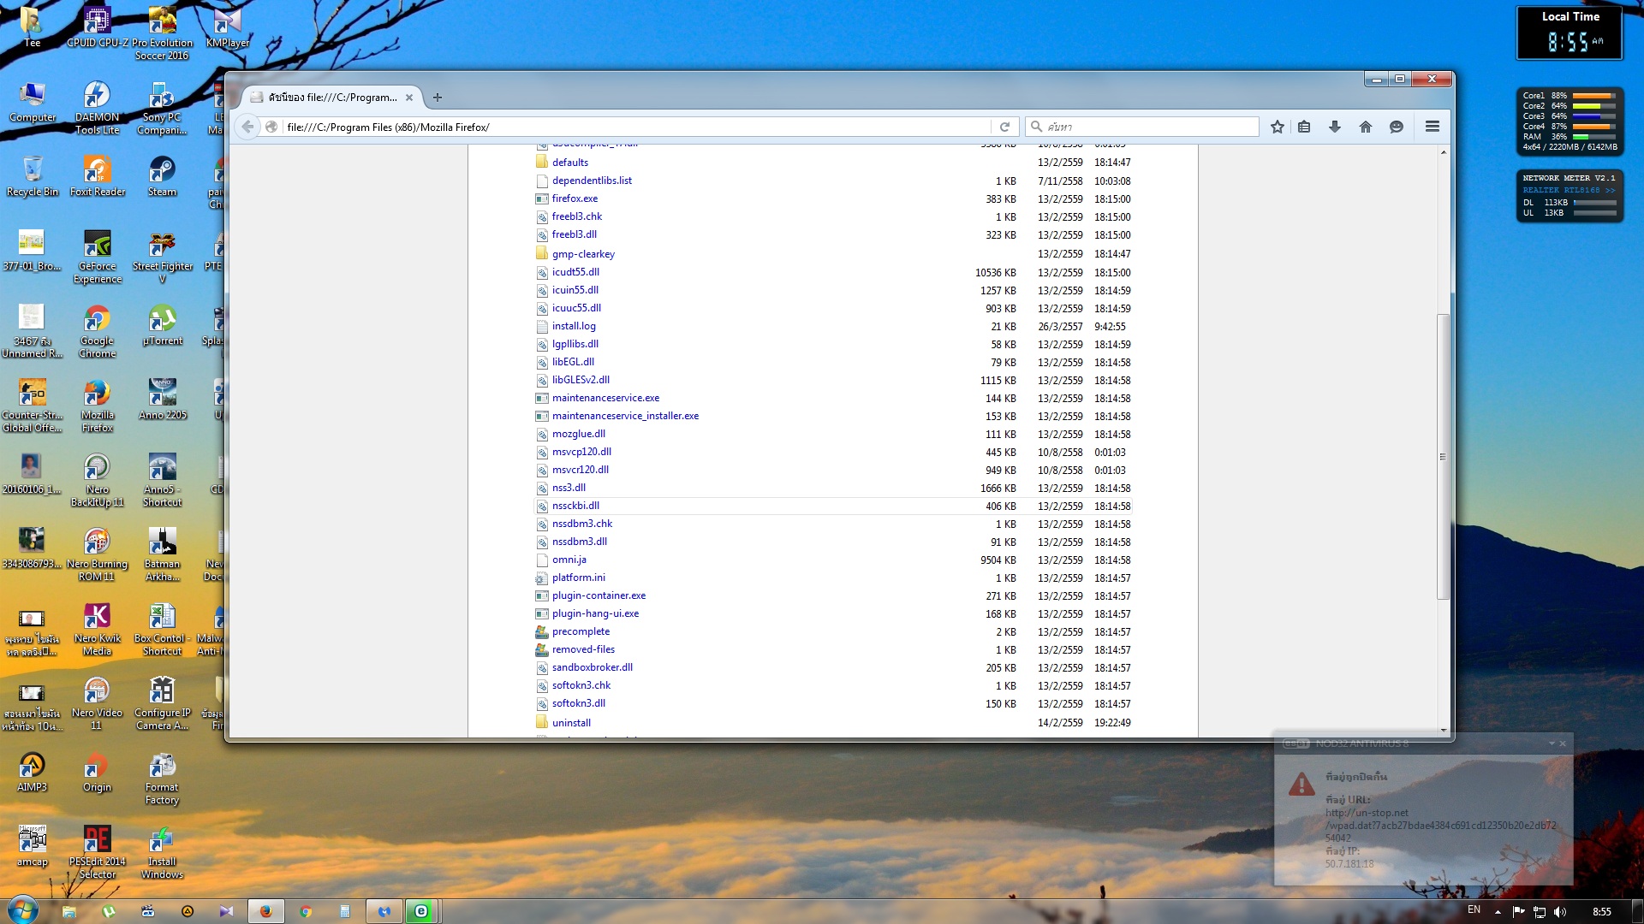The height and width of the screenshot is (924, 1644).
Task: Click the reload page icon
Action: point(1004,127)
